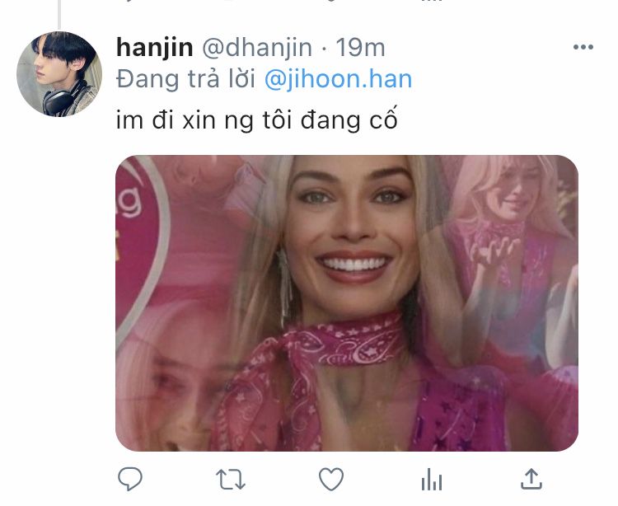Share the tweet via upload arrow icon

(x=531, y=479)
